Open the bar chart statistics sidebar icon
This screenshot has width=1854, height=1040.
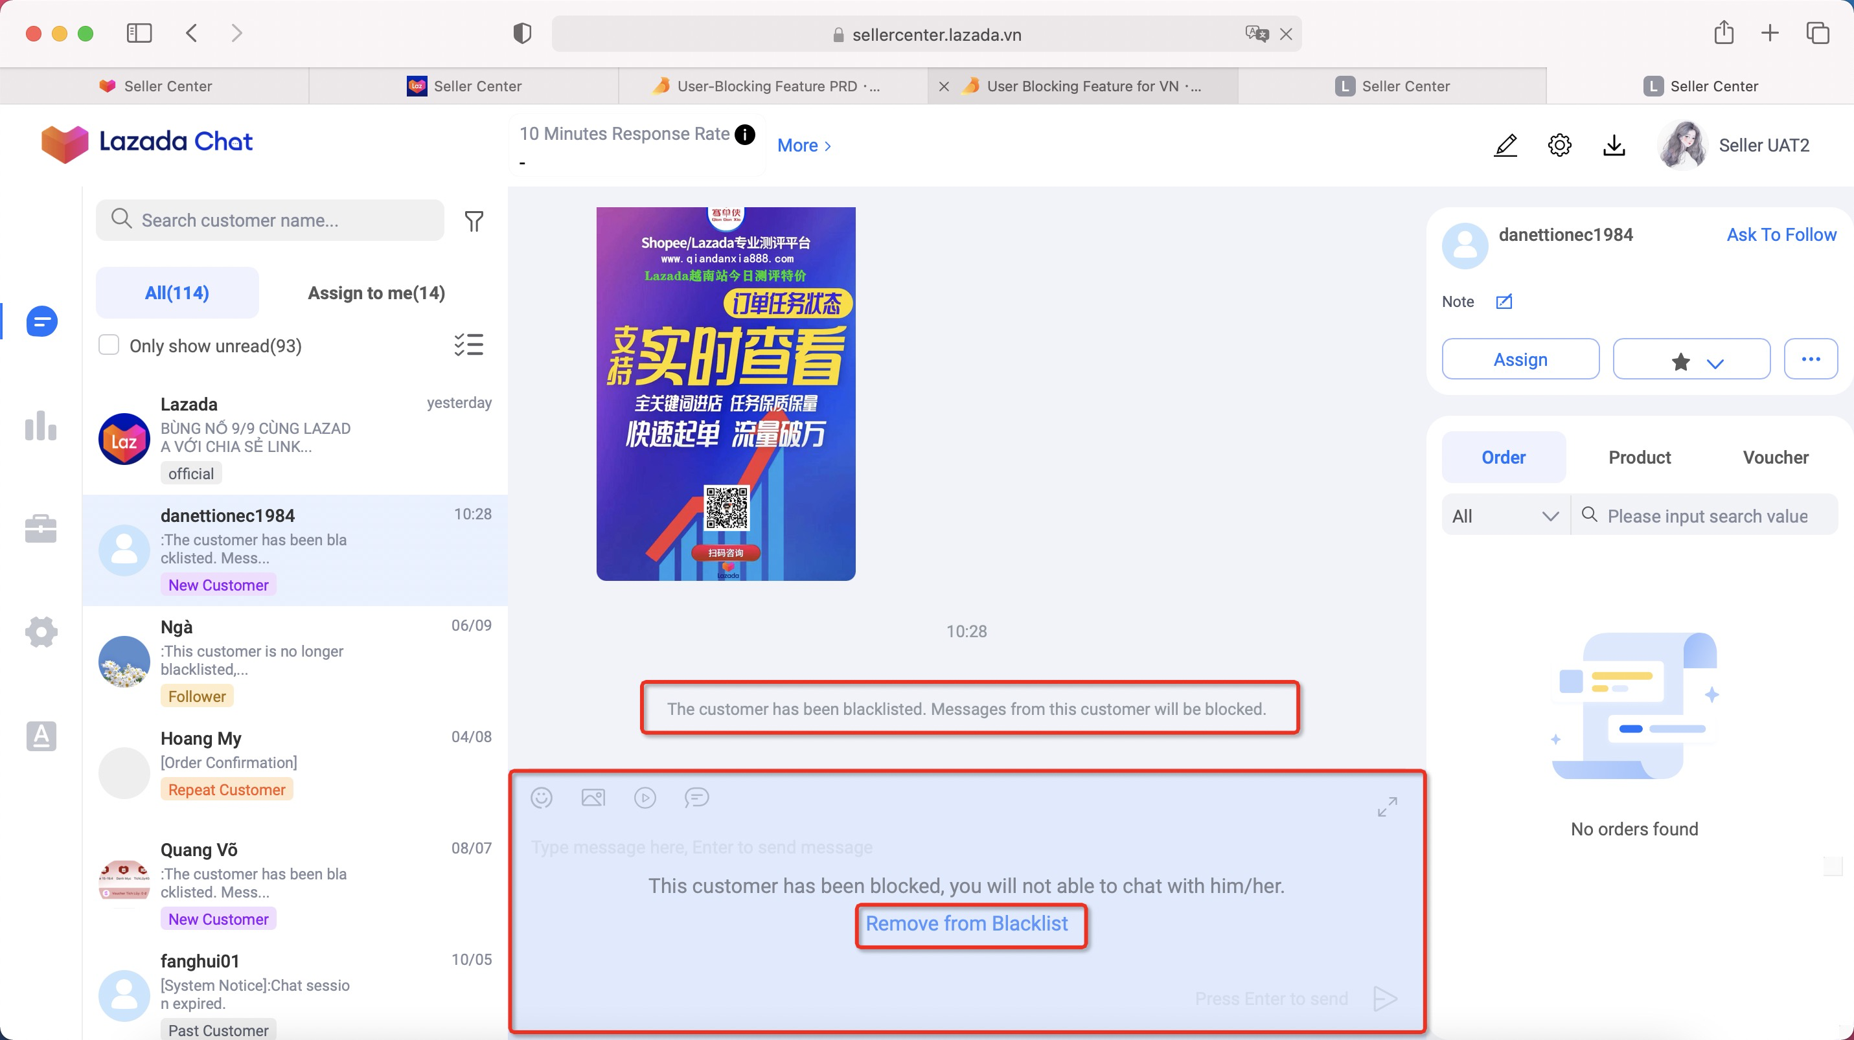pyautogui.click(x=41, y=426)
